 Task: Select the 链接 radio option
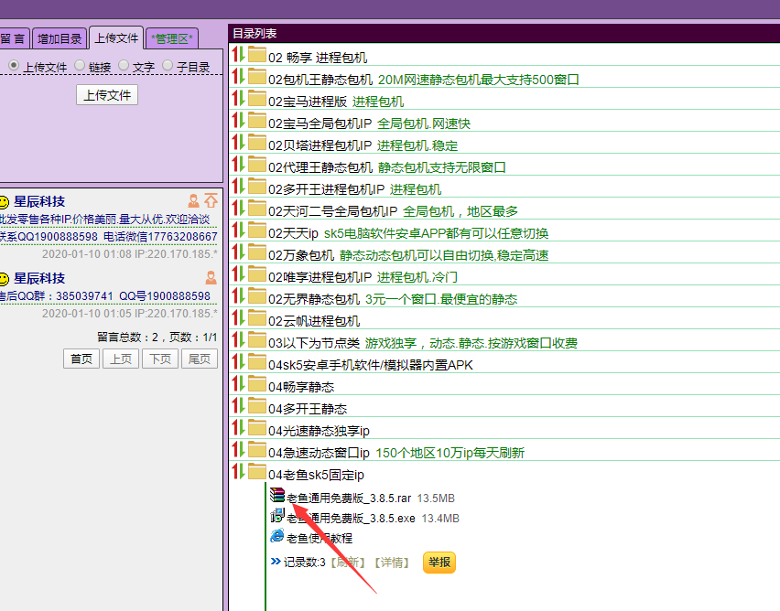coord(81,66)
